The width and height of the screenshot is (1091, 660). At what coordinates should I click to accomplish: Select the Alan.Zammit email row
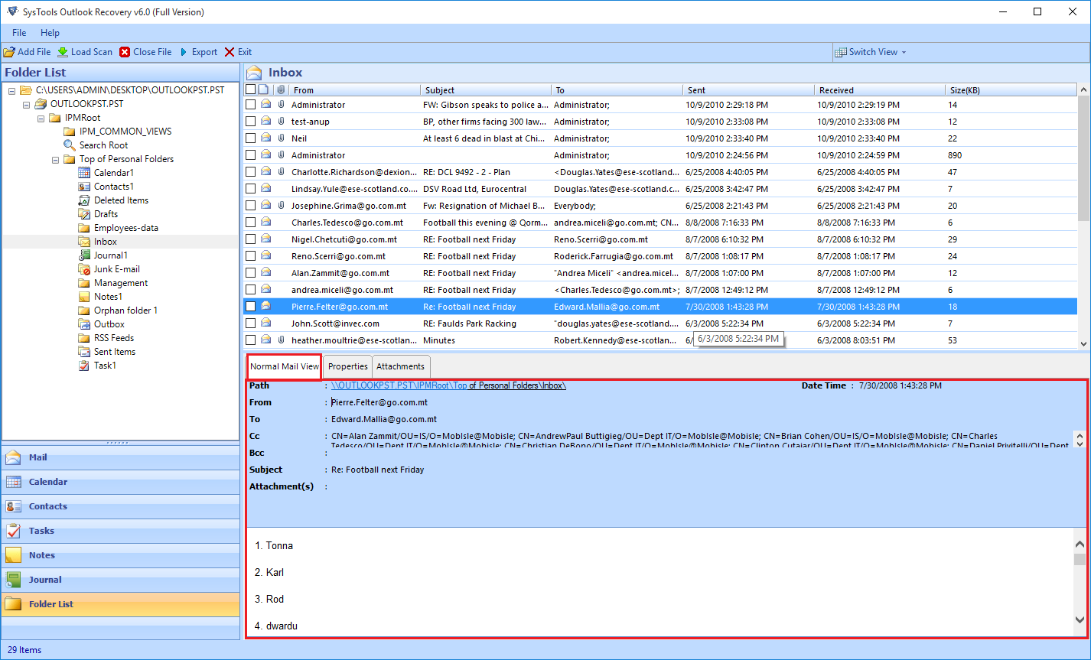pos(661,273)
